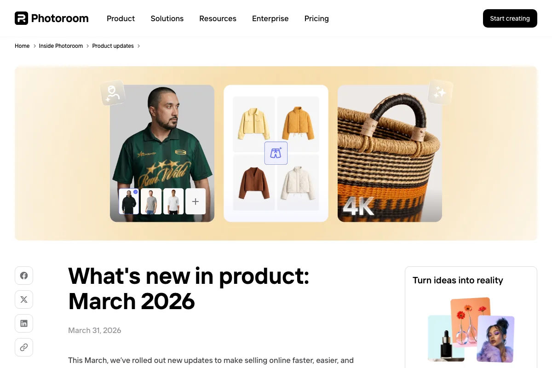Open the Pricing page
This screenshot has height=368, width=552.
(316, 18)
